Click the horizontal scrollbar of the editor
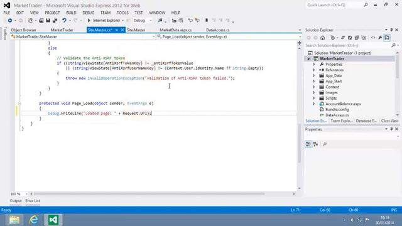 (149, 194)
